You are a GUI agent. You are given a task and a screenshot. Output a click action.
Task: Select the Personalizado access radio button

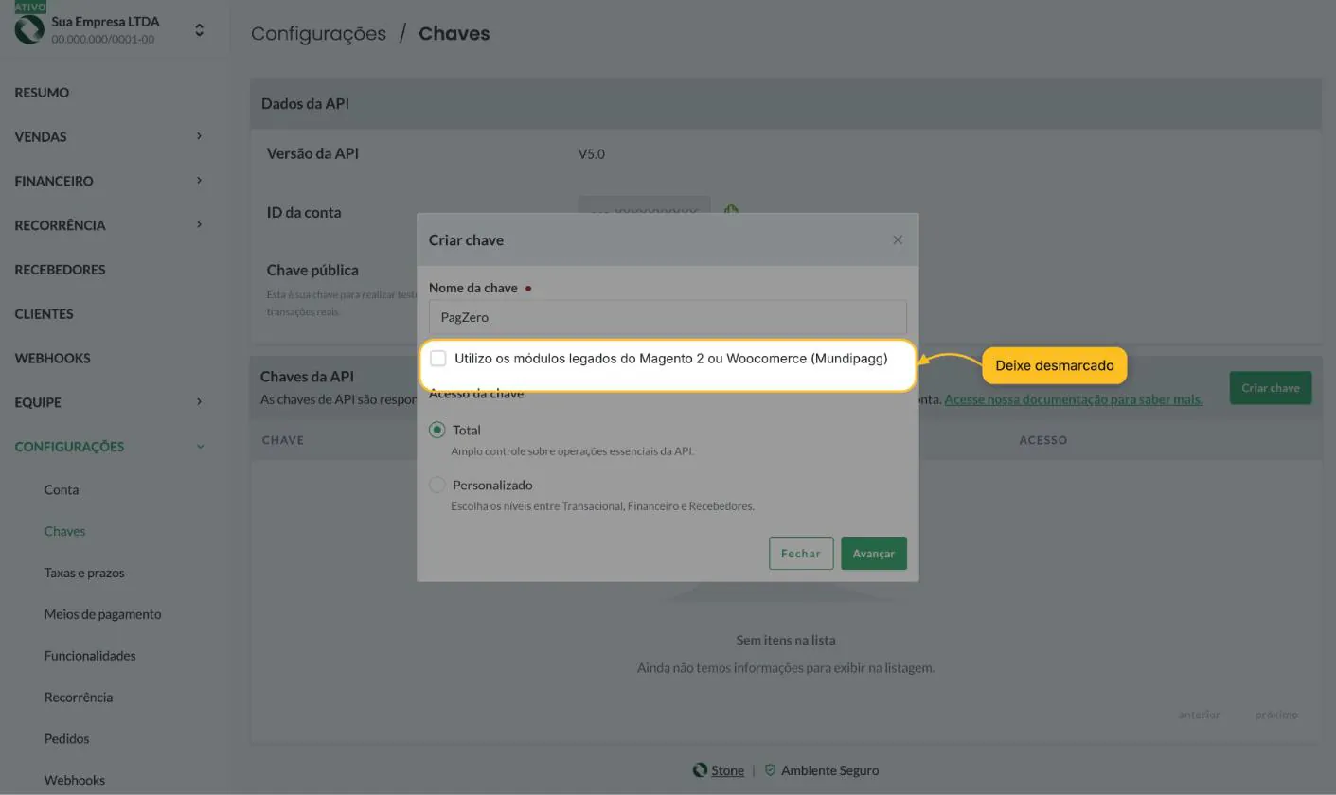click(436, 485)
